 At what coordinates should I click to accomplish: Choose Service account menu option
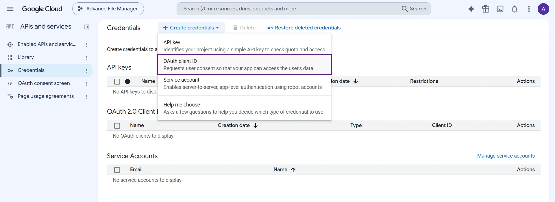[245, 83]
